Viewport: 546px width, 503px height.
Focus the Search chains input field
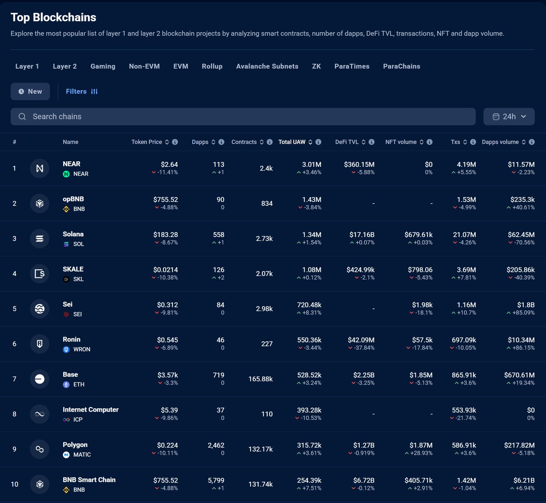point(243,116)
